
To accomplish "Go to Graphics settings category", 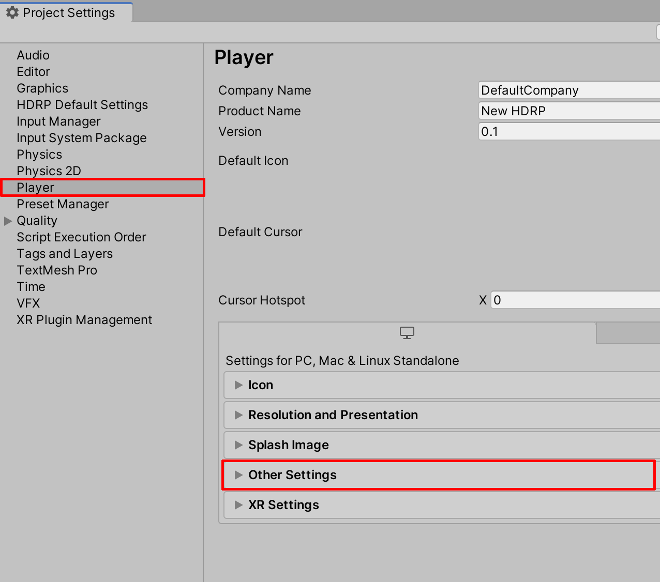I will (42, 88).
